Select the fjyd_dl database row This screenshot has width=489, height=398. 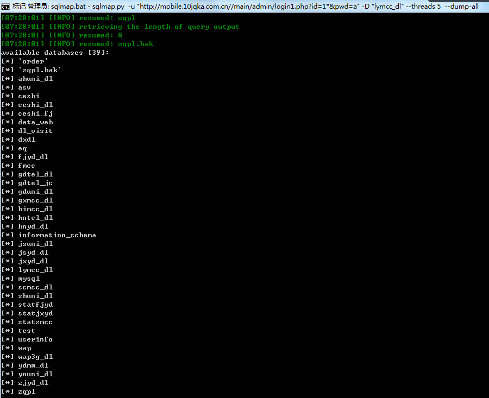tap(24, 157)
